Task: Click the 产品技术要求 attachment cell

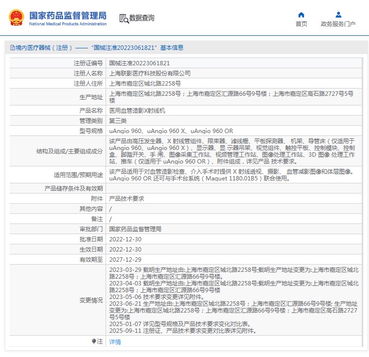Action: tap(126, 199)
